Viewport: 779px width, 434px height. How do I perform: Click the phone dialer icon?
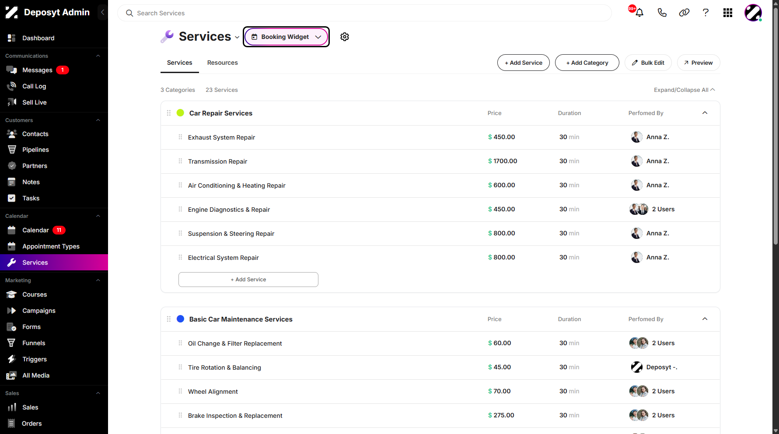662,13
